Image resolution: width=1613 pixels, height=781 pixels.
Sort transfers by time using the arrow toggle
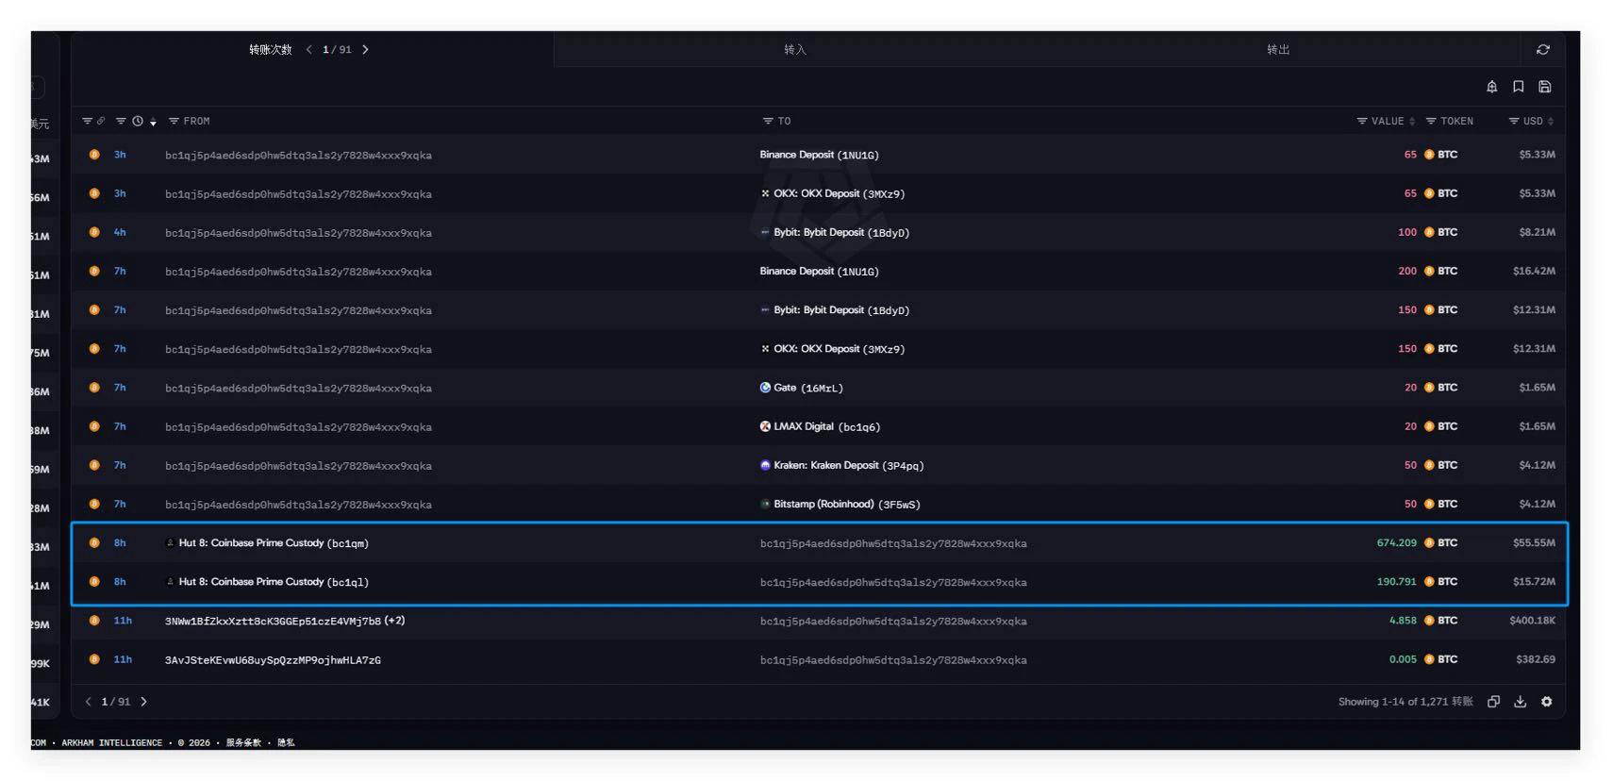tap(153, 122)
